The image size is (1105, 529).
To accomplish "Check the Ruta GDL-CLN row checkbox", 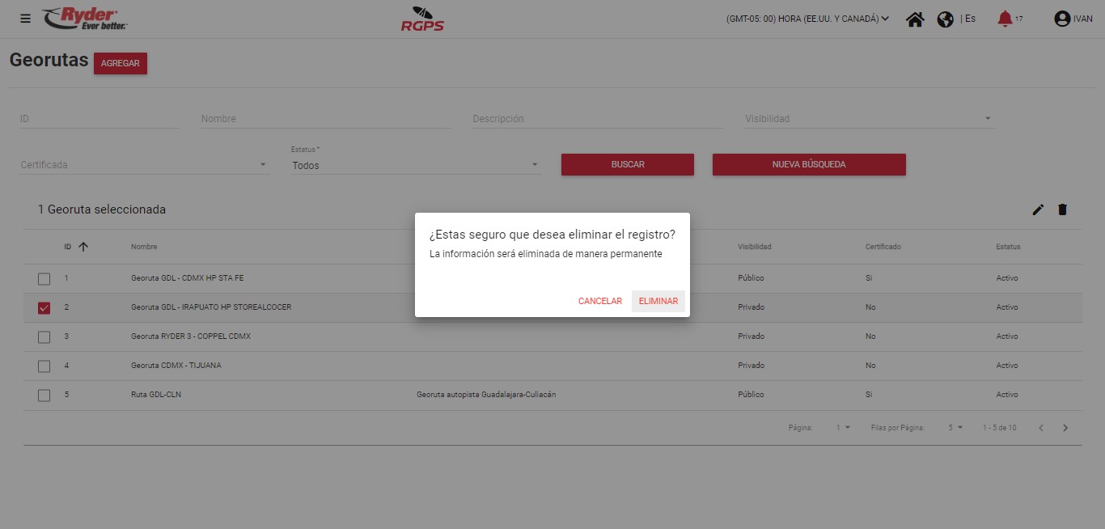I will [x=44, y=395].
